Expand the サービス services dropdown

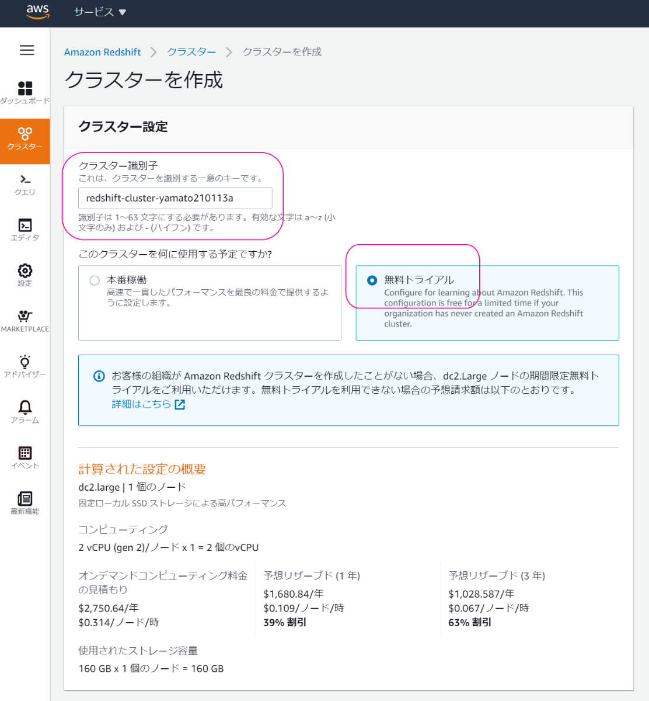[x=100, y=12]
